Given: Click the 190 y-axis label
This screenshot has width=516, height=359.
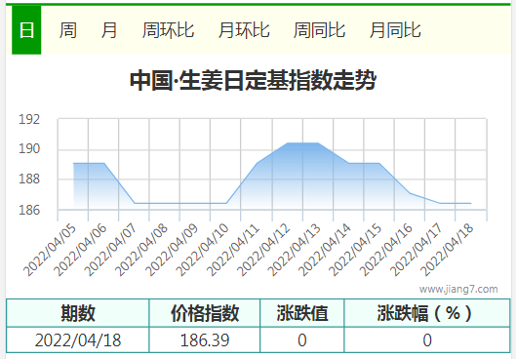Looking at the screenshot, I should click(29, 148).
